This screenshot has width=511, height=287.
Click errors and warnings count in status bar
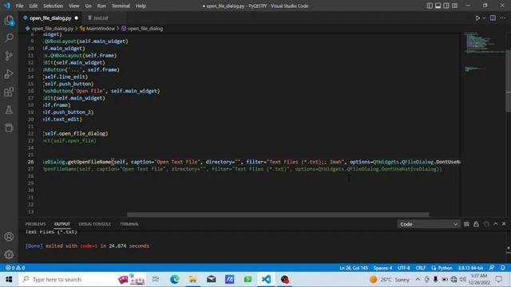(x=15, y=268)
